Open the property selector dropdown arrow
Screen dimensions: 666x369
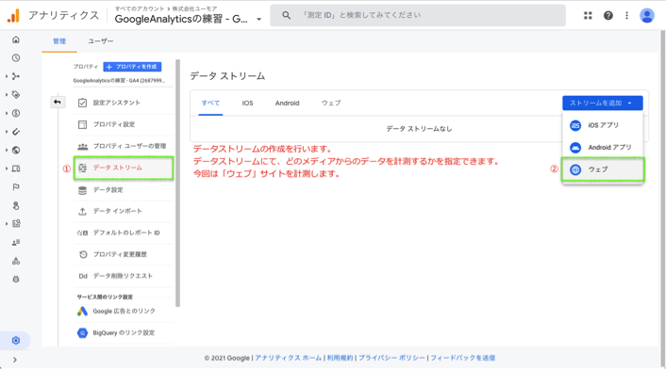click(x=258, y=19)
